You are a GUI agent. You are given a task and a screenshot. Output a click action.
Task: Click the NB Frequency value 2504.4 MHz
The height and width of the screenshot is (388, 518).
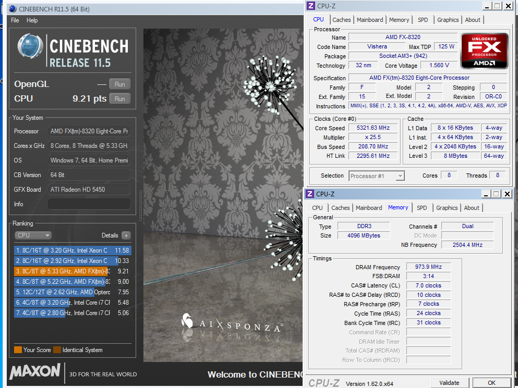tap(467, 245)
